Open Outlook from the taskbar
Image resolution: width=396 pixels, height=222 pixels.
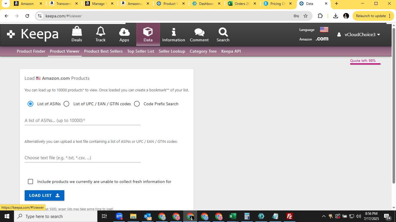(x=148, y=216)
